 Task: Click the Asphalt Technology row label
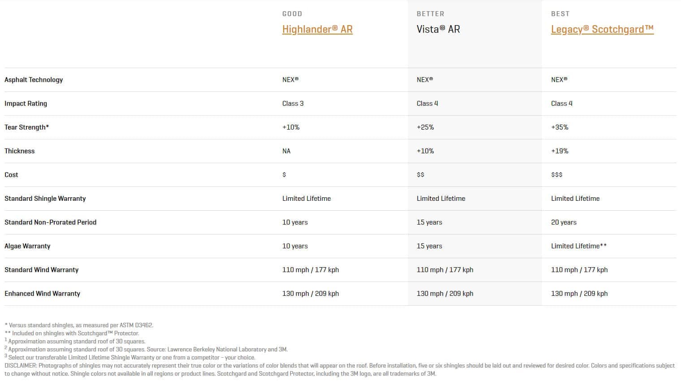[x=34, y=80]
